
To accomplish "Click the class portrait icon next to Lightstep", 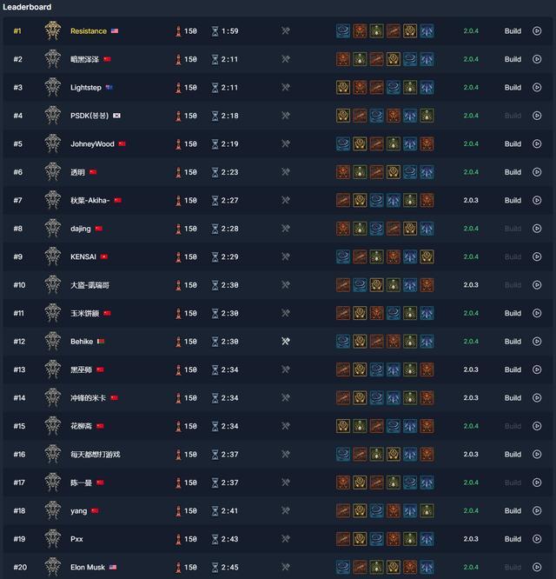I will 53,88.
